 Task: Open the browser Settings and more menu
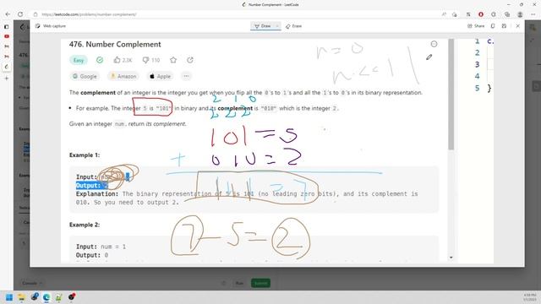[533, 14]
